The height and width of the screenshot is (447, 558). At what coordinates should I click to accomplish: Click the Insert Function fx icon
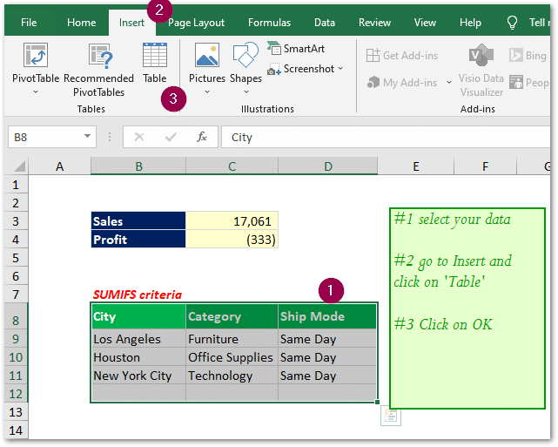tap(202, 137)
